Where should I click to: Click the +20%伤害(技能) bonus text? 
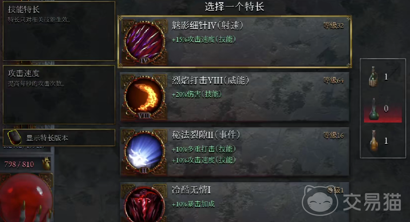point(197,94)
